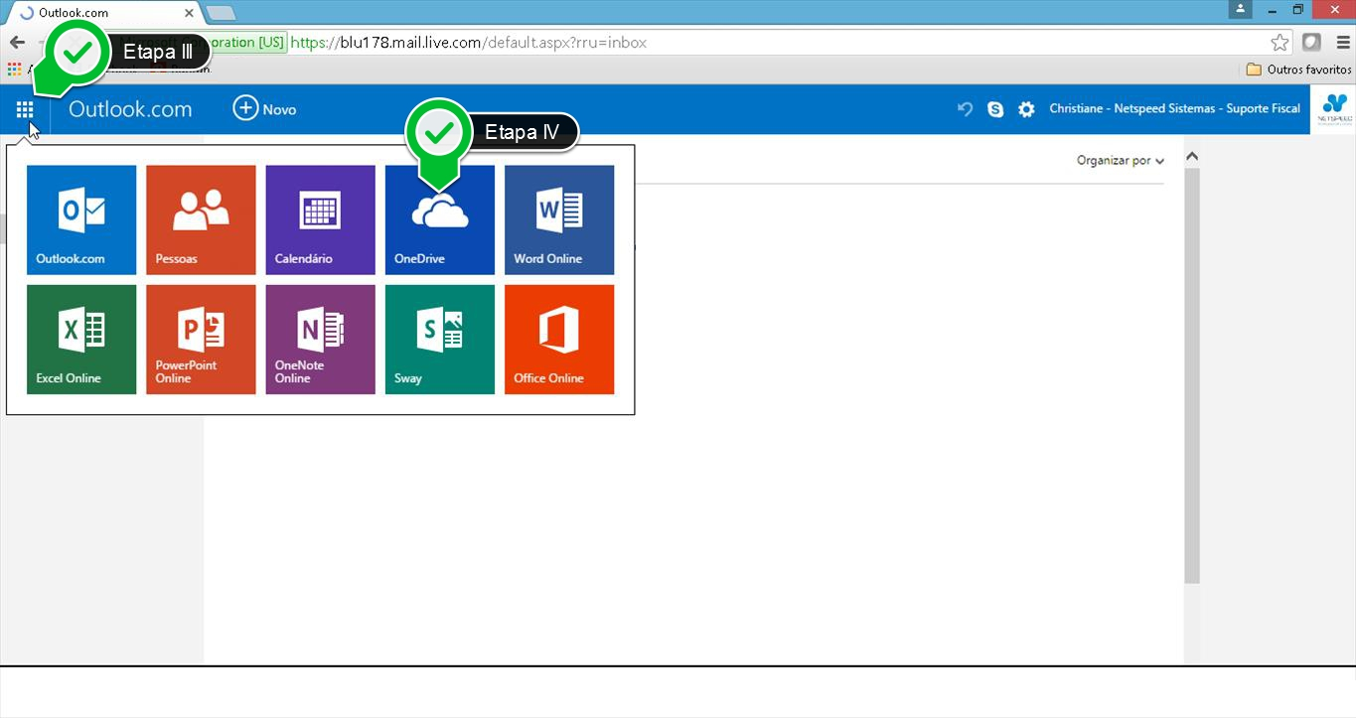The width and height of the screenshot is (1356, 718).
Task: Open the PowerPoint Online tile
Action: (x=201, y=340)
